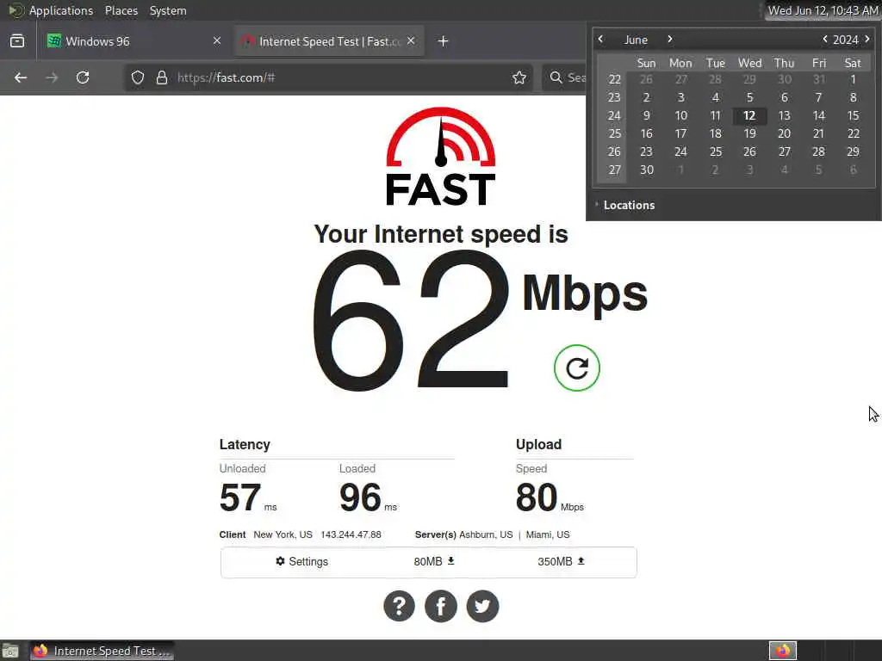
Task: Select Internet Speed Test in the taskbar
Action: pyautogui.click(x=102, y=651)
